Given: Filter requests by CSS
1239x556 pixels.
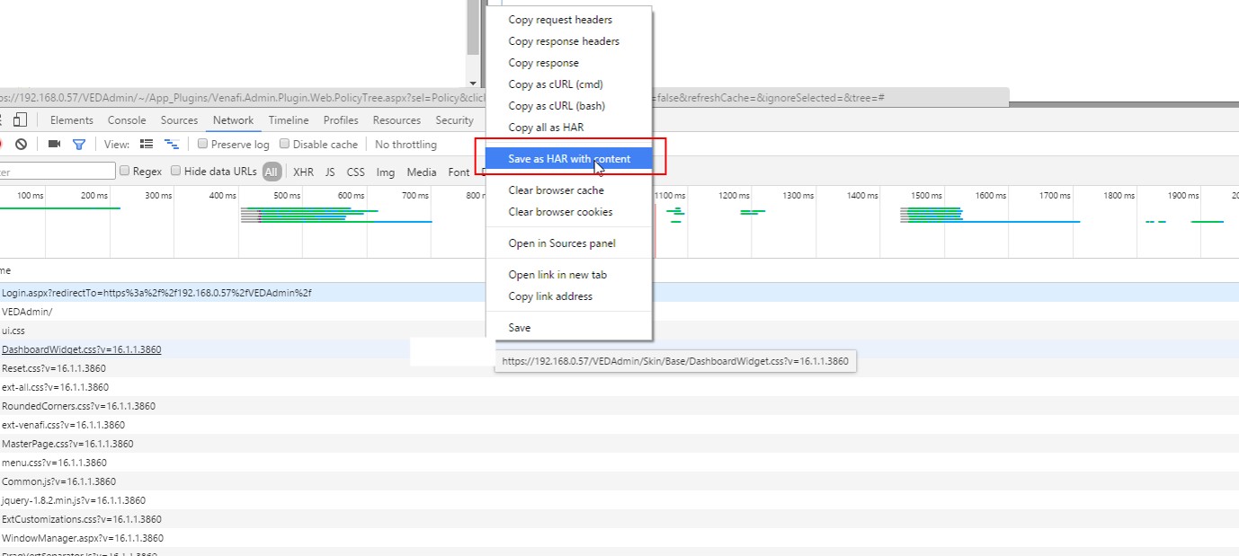Looking at the screenshot, I should click(x=356, y=172).
